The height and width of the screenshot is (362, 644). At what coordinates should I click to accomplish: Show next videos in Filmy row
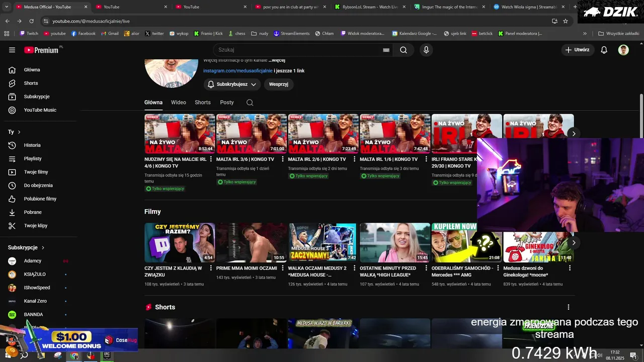point(574,243)
